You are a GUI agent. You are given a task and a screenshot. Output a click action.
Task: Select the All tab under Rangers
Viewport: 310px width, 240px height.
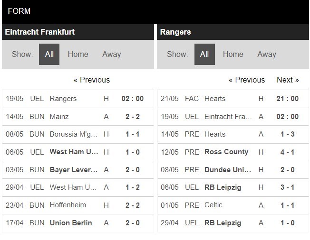(x=204, y=54)
